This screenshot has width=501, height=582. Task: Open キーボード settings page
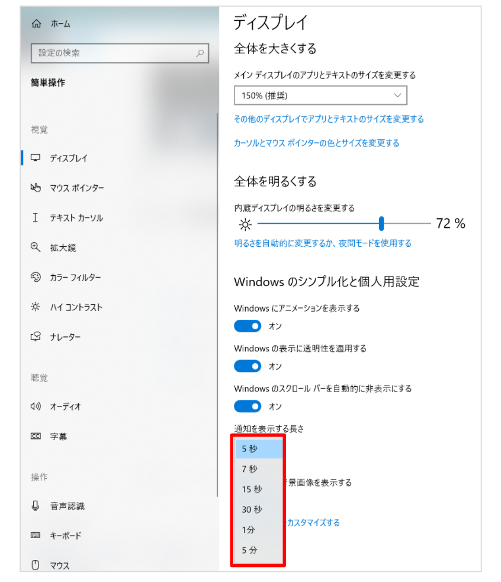tap(66, 536)
